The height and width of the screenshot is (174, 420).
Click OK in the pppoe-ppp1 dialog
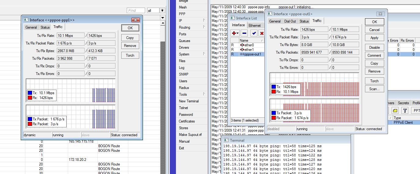[x=130, y=28]
